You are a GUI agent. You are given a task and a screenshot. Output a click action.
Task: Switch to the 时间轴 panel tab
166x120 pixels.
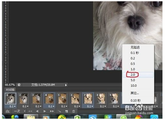coord(10,90)
